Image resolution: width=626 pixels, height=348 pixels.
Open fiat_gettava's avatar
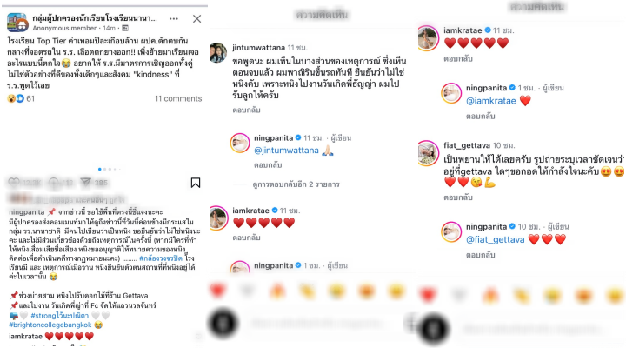428,153
